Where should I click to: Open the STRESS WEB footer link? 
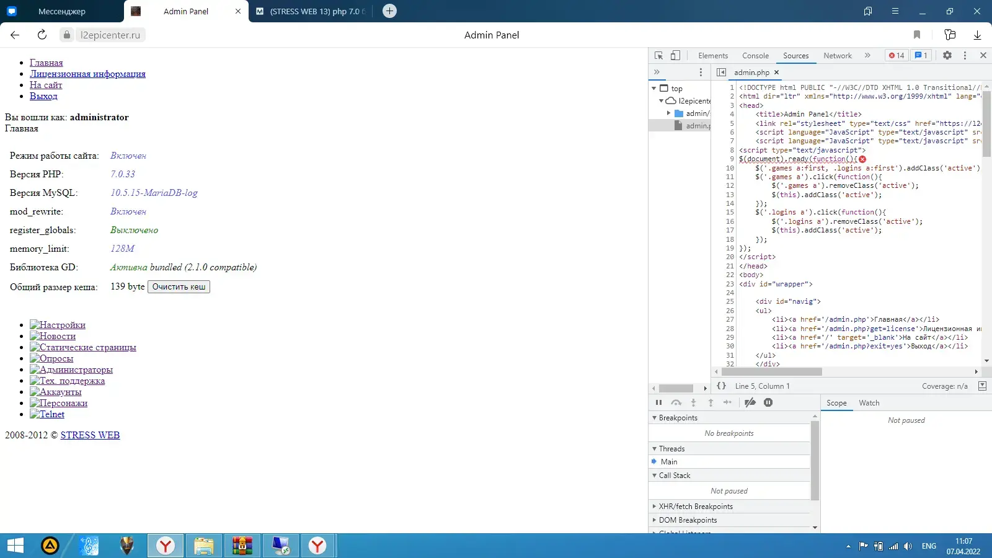click(90, 435)
